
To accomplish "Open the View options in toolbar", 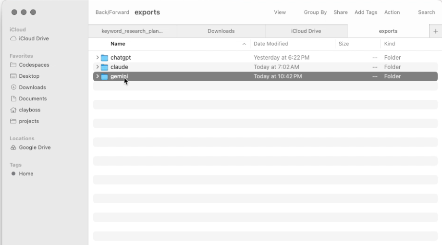I will tap(280, 12).
